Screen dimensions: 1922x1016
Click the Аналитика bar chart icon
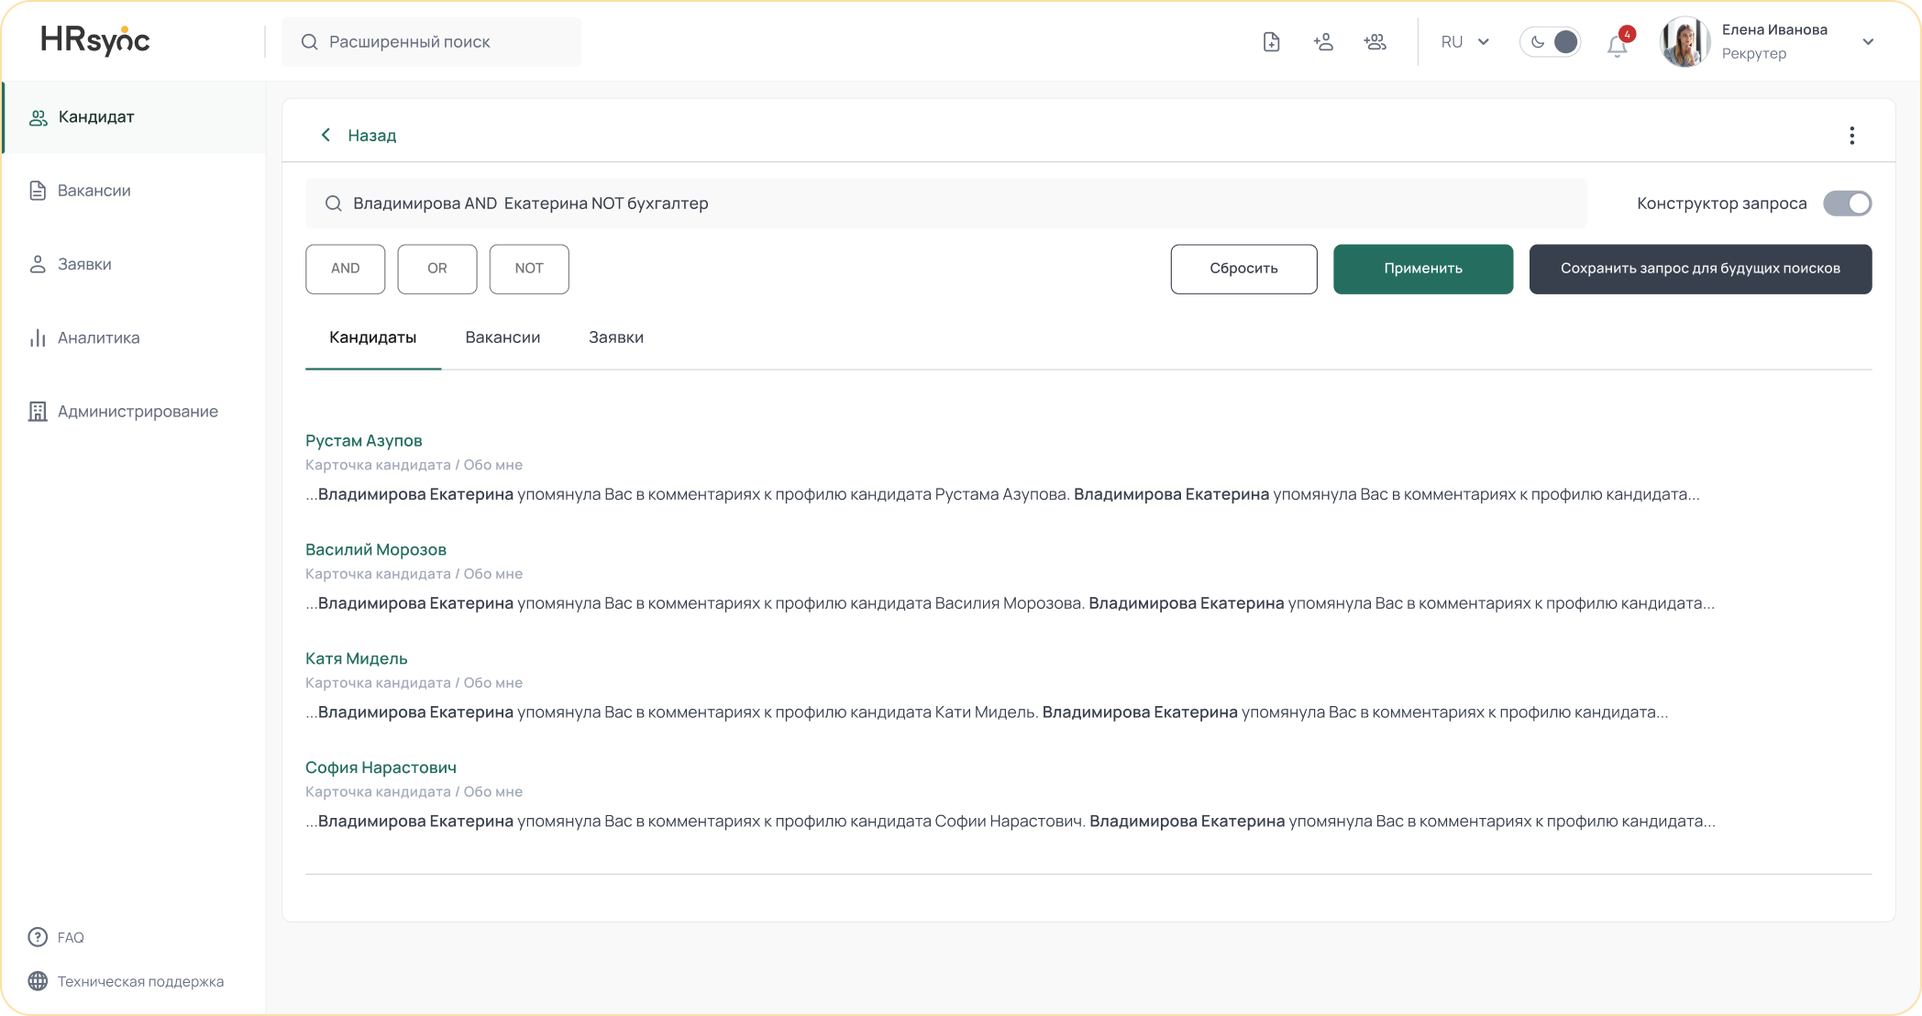38,338
